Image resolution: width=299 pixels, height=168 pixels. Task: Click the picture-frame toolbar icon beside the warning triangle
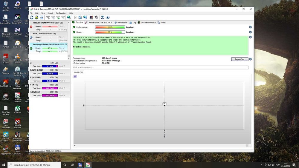pyautogui.click(x=42, y=18)
